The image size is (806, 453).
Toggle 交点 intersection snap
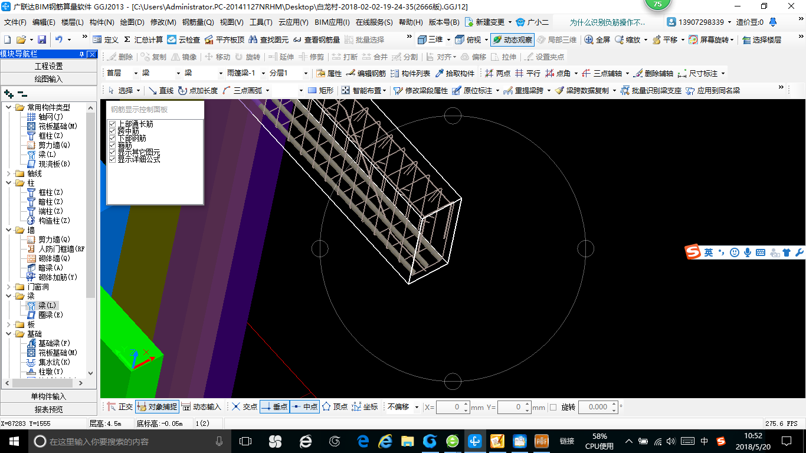coord(244,407)
